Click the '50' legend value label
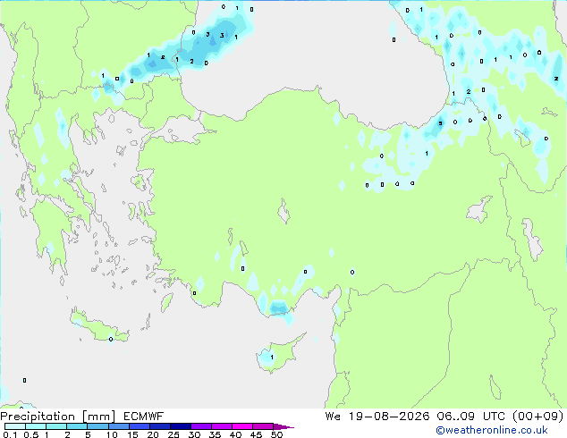Image resolution: width=567 pixels, height=438 pixels. coord(276,434)
